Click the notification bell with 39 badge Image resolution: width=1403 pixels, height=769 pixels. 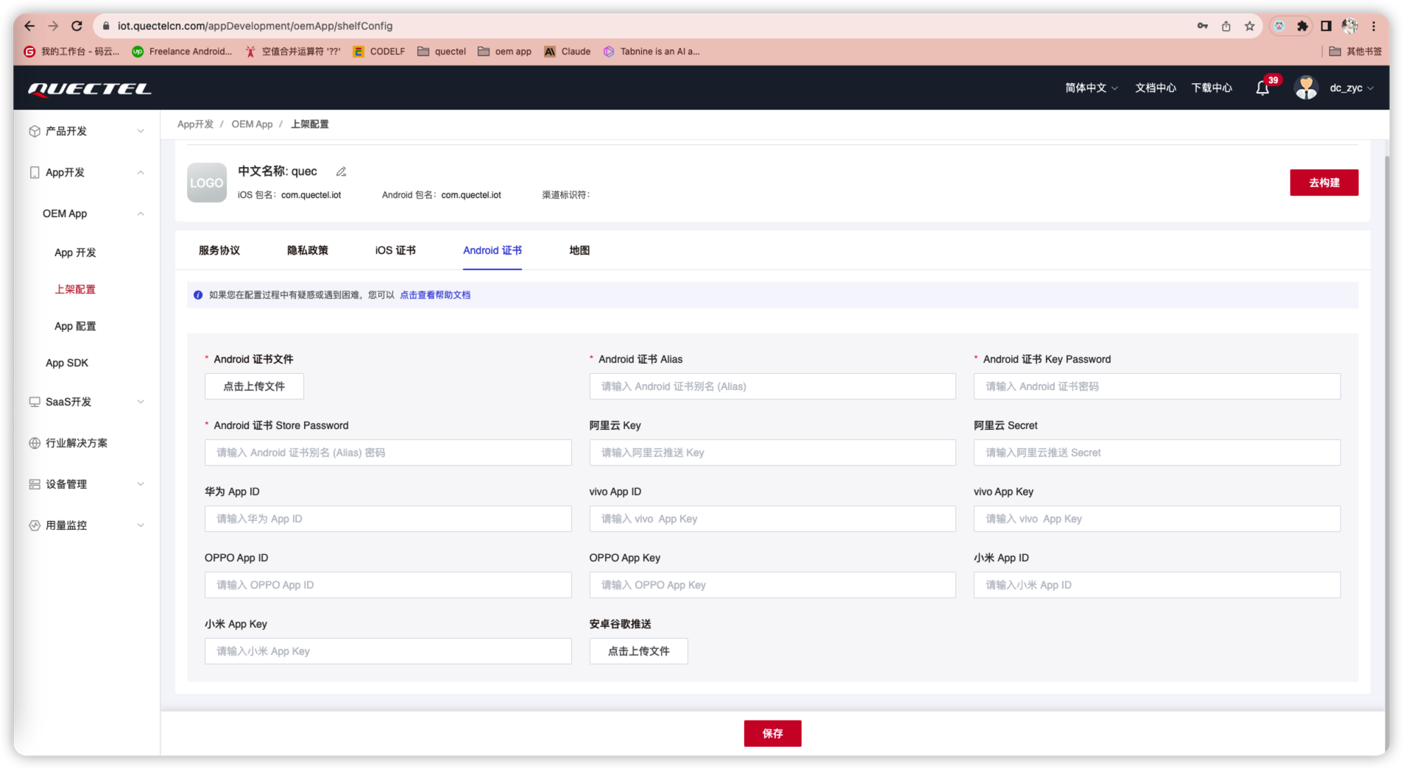click(x=1262, y=88)
